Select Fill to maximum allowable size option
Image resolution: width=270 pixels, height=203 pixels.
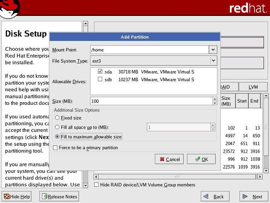(x=57, y=136)
